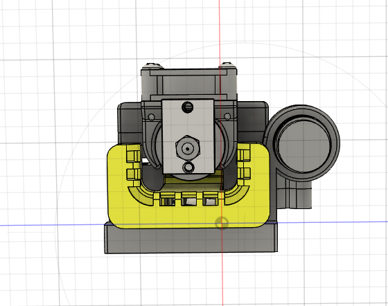
Task: Click the round hole below the nozzle
Action: (188, 168)
